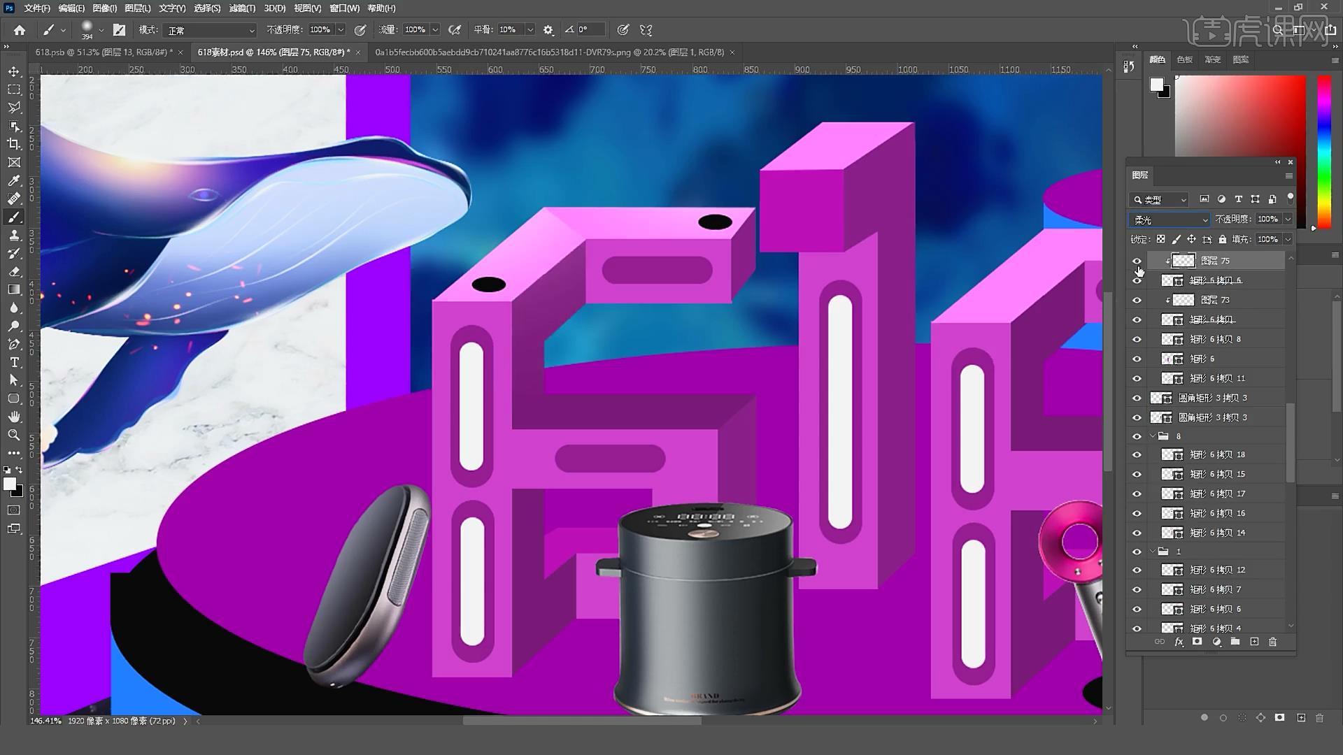Select the Polygonal Lasso tool
This screenshot has width=1343, height=755.
point(14,108)
